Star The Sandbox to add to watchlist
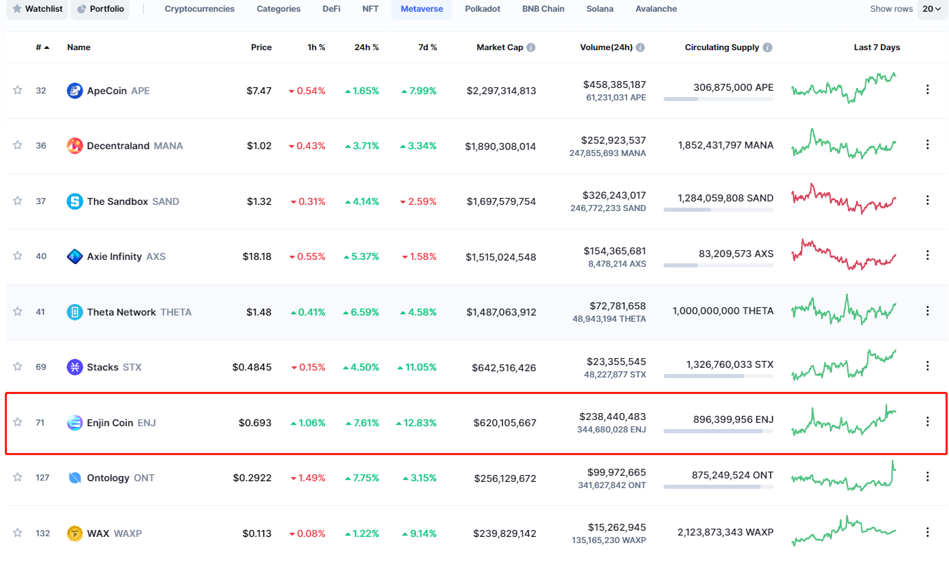Viewport: 949px width, 561px height. [x=18, y=201]
